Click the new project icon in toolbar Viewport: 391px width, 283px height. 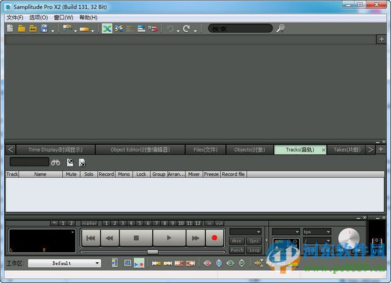pyautogui.click(x=10, y=28)
